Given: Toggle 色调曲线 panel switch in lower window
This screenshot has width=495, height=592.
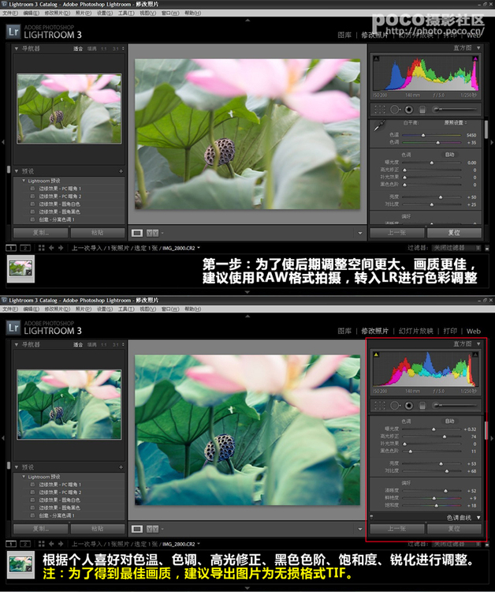Looking at the screenshot, I should pyautogui.click(x=372, y=516).
